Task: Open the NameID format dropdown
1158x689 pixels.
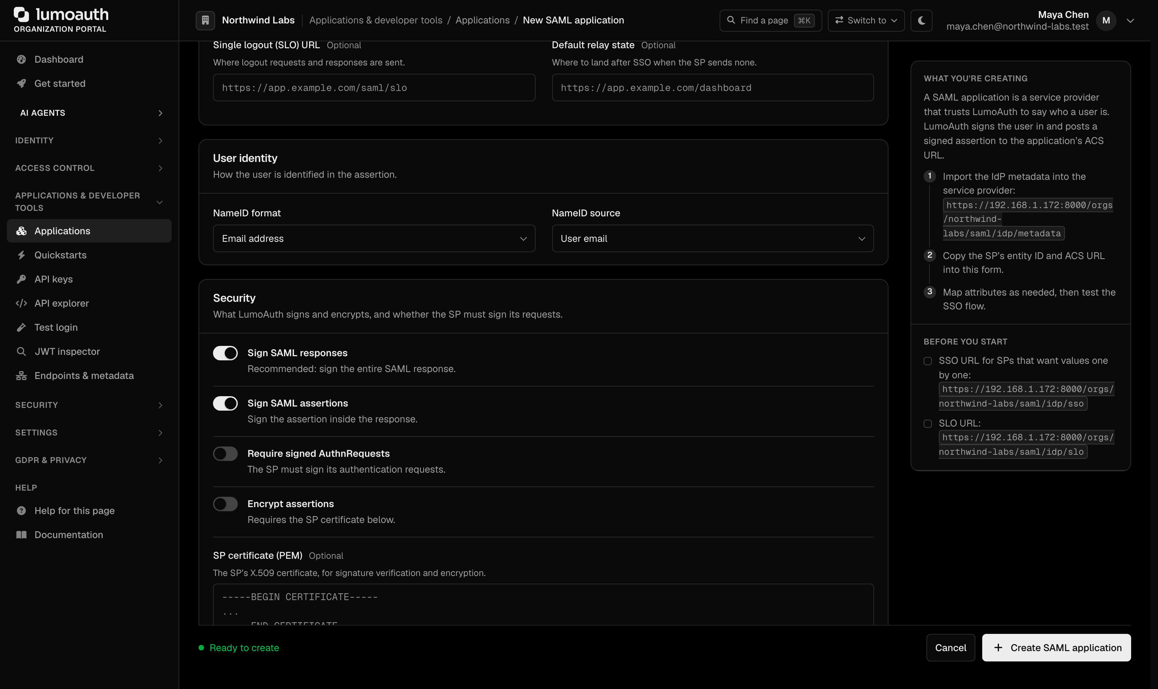Action: click(x=374, y=239)
